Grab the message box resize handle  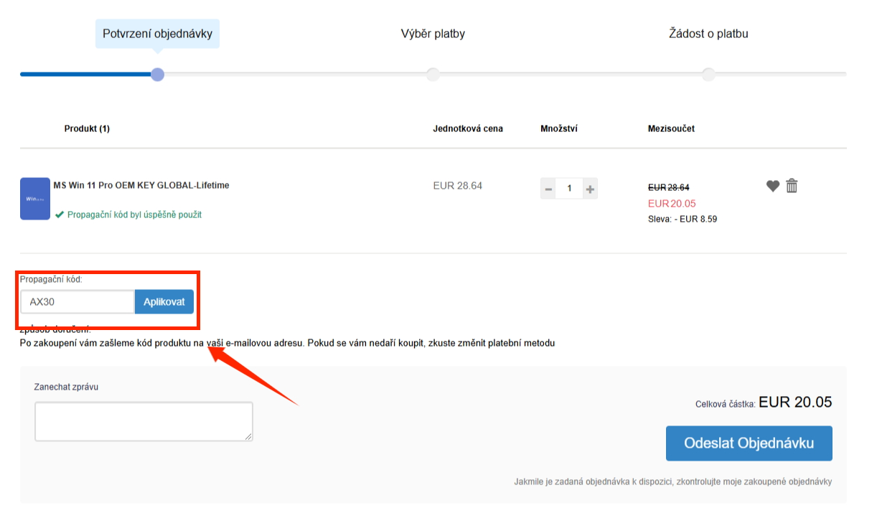[x=249, y=437]
